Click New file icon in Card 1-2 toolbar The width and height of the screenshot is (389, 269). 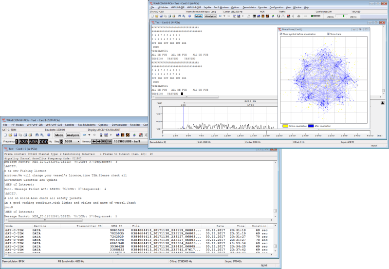click(5, 135)
